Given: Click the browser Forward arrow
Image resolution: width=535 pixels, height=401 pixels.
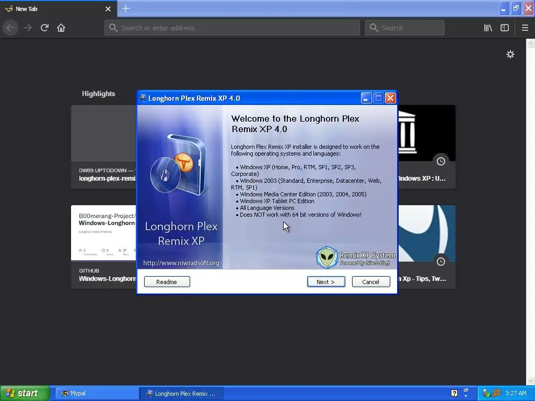Looking at the screenshot, I should pyautogui.click(x=28, y=28).
